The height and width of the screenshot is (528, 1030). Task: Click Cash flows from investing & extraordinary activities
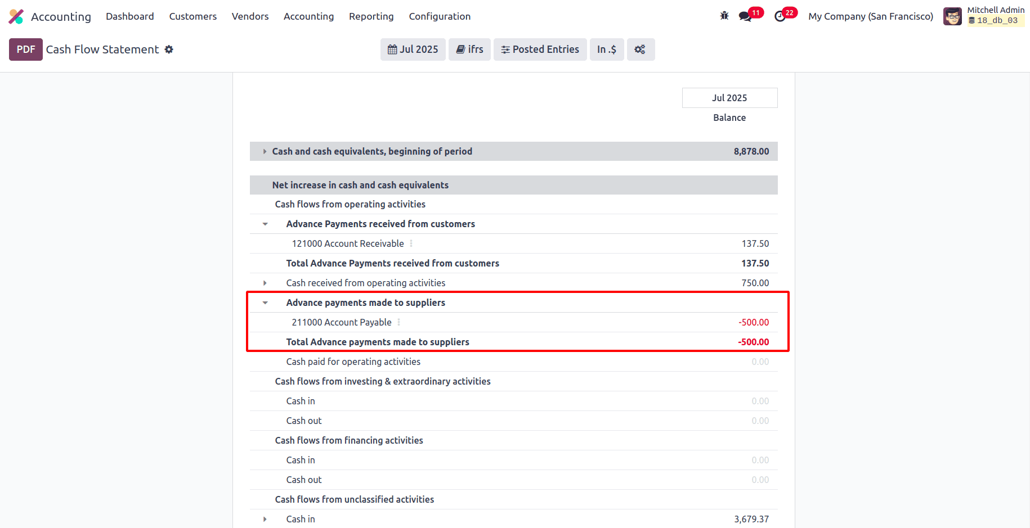383,381
